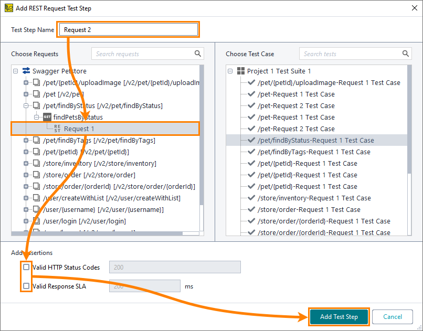423x331 pixels.
Task: Click the resource icon of /store/inventory
Action: [x=36, y=163]
